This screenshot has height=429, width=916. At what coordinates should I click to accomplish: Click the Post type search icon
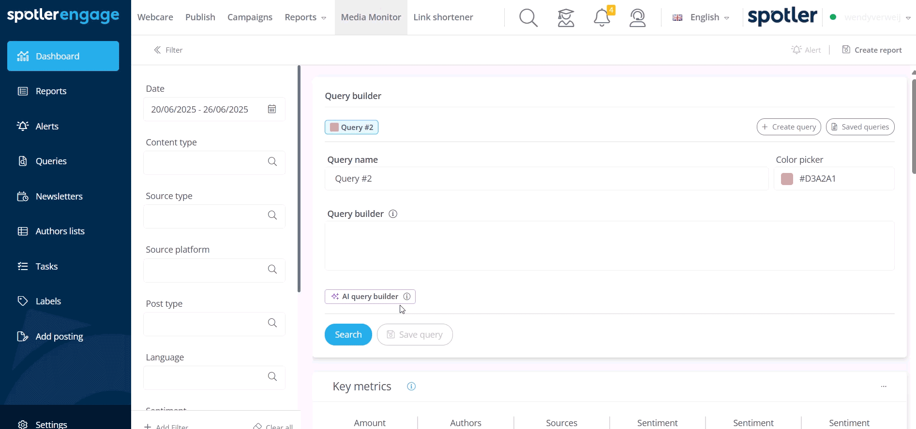[x=272, y=323]
